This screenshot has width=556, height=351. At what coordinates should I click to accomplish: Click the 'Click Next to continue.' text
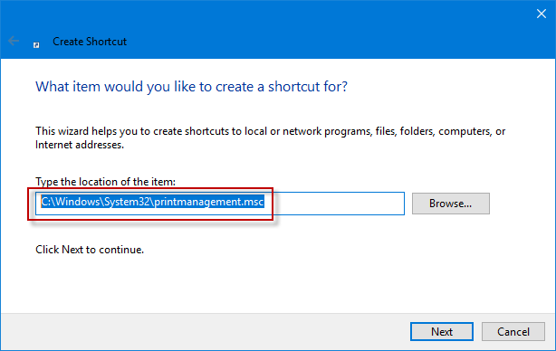tap(90, 250)
